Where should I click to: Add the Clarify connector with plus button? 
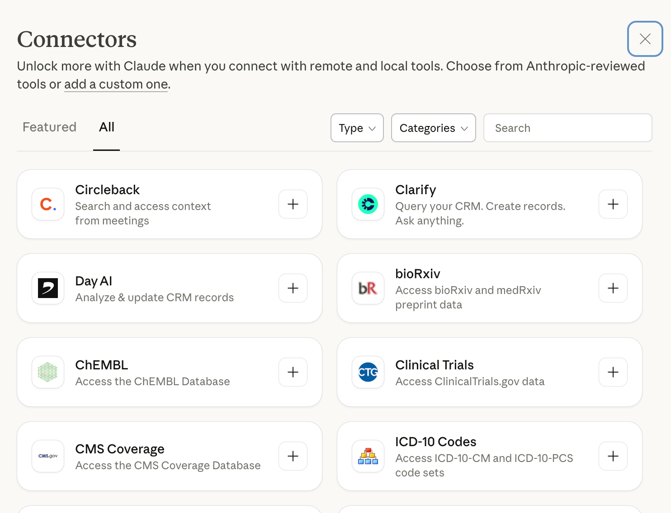tap(613, 204)
